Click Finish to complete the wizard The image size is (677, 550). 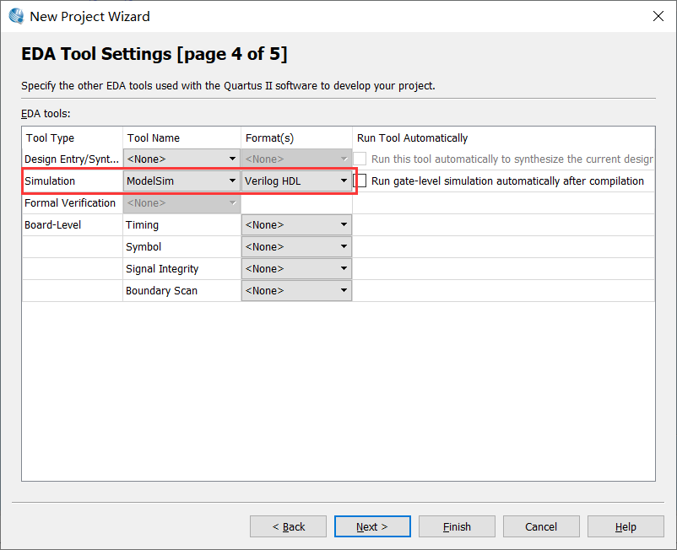[x=457, y=526]
